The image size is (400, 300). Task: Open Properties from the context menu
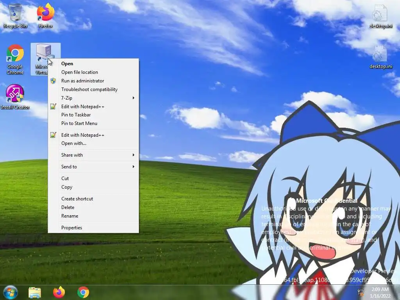pyautogui.click(x=93, y=228)
